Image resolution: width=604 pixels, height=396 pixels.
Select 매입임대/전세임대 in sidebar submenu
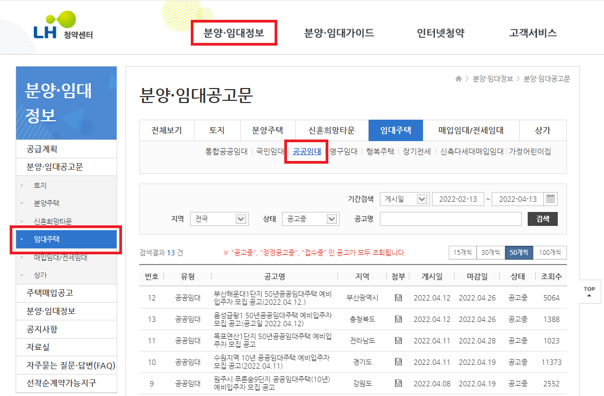coord(61,257)
